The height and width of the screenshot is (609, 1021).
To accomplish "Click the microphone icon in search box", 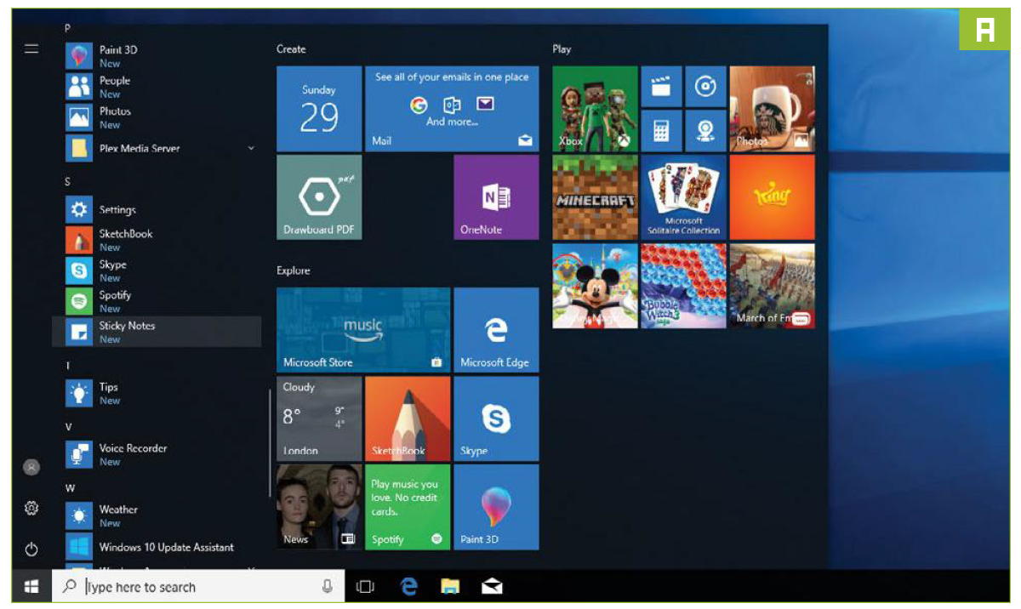I will (327, 586).
